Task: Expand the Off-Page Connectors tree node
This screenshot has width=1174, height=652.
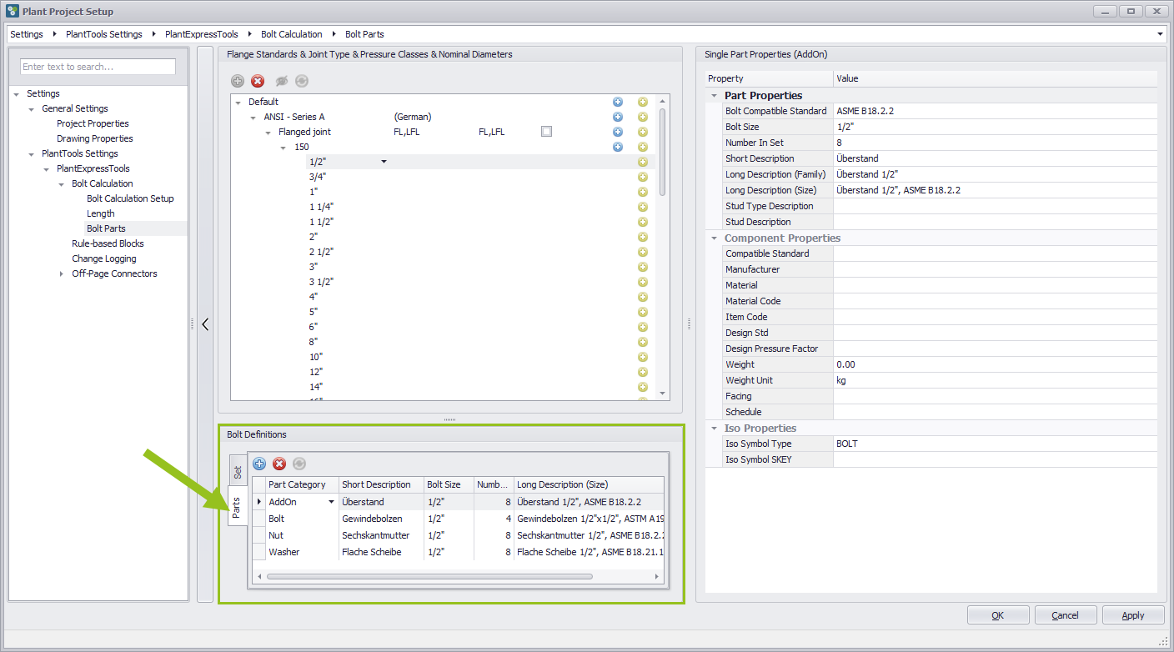Action: [x=62, y=273]
